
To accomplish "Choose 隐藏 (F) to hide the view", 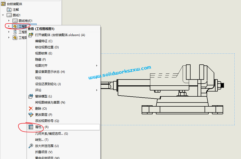I will tap(40, 60).
